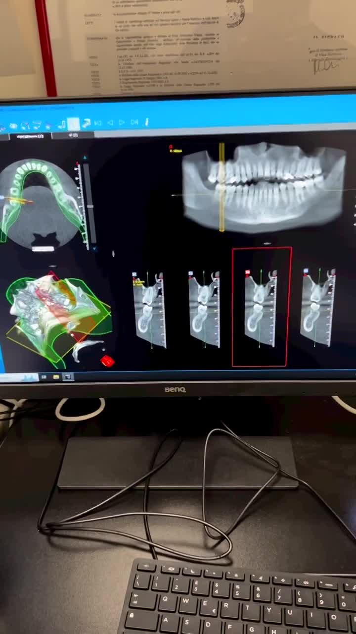Advance to the next slice arrow

pos(122,122)
